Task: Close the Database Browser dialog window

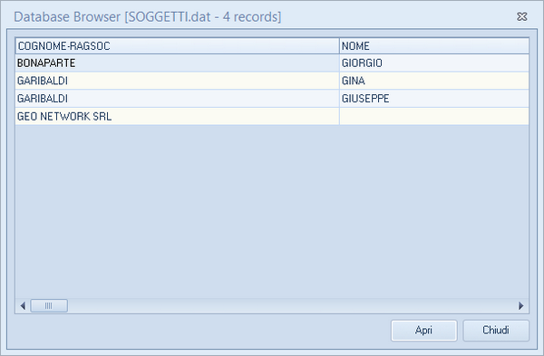Action: coord(522,16)
